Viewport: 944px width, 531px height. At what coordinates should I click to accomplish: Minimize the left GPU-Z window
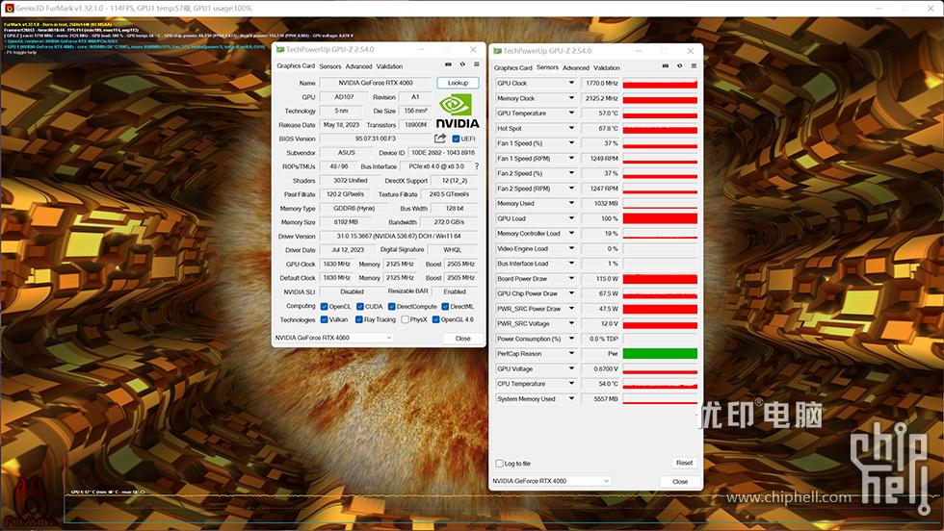[x=421, y=49]
